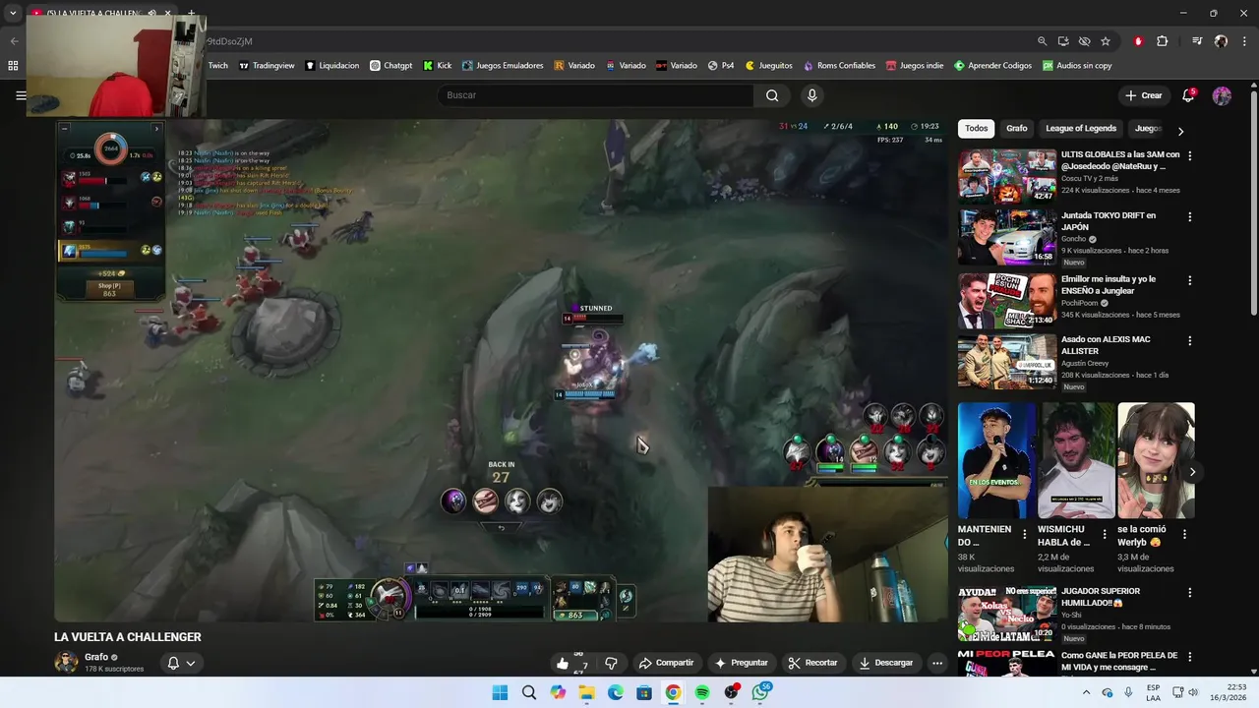
Task: Open the Kick bookmark
Action: point(438,66)
